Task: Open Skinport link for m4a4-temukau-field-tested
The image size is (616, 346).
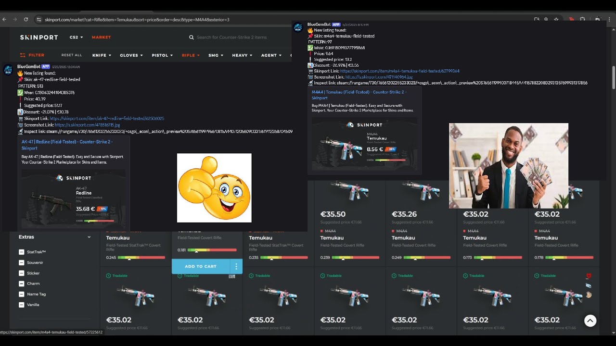Action: point(400,71)
